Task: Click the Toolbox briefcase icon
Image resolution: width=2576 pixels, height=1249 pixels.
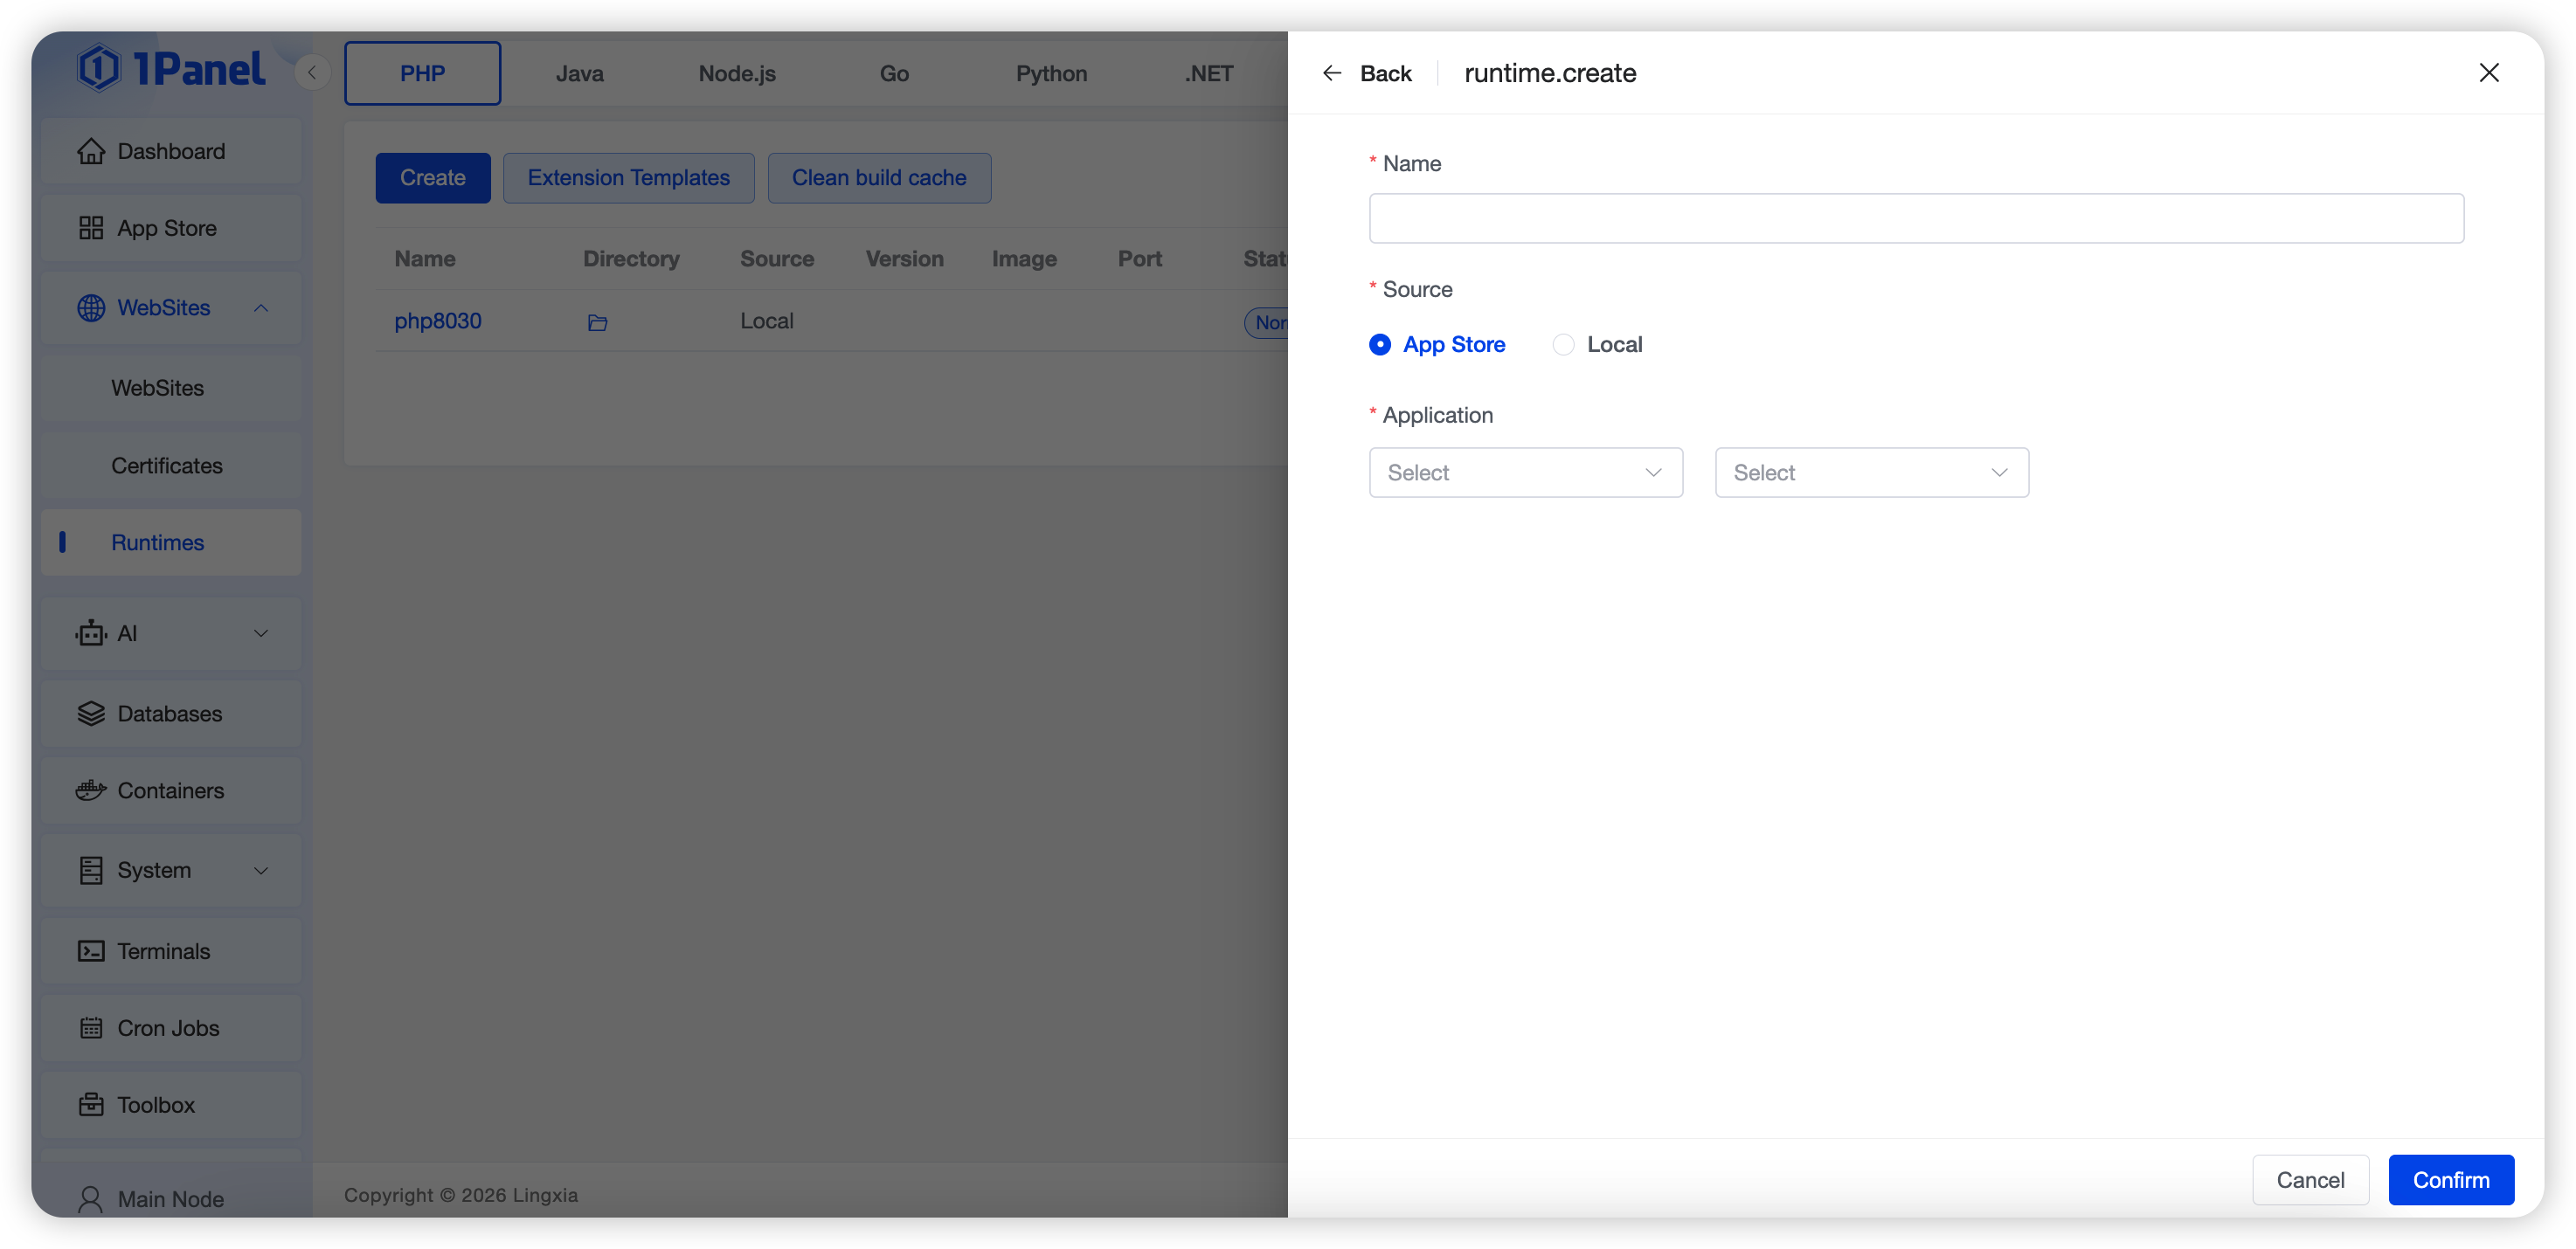Action: tap(91, 1105)
